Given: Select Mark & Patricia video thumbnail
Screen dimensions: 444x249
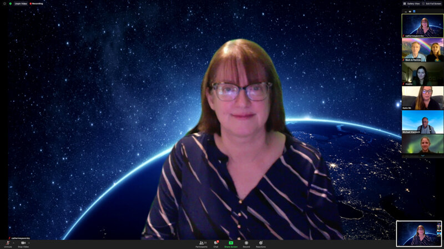Looking at the screenshot, I should tap(422, 50).
